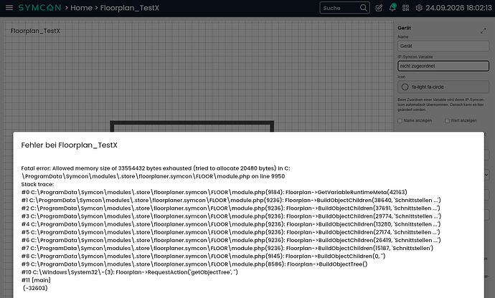Click stack line #5 BuildObjectChildren(27174
495x298 pixels.
[x=231, y=232]
